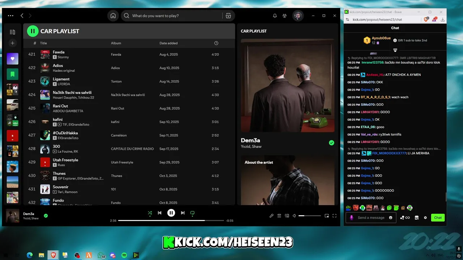Toggle shuffle in the Spotify player bar
The height and width of the screenshot is (260, 463).
(150, 213)
